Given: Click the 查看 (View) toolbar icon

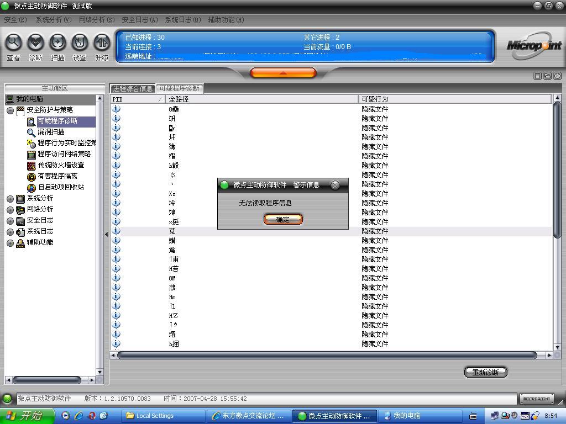Looking at the screenshot, I should [x=13, y=43].
